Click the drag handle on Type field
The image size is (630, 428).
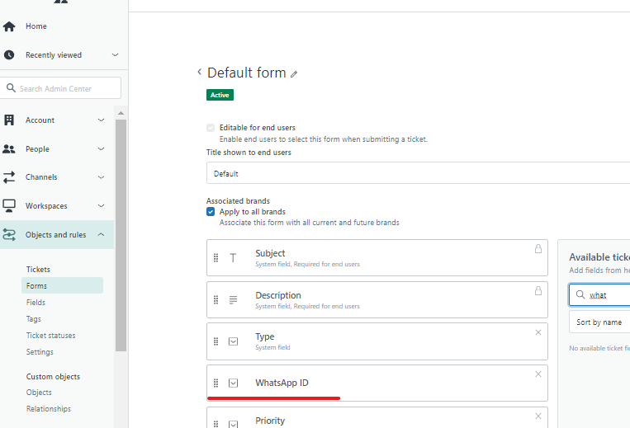216,341
